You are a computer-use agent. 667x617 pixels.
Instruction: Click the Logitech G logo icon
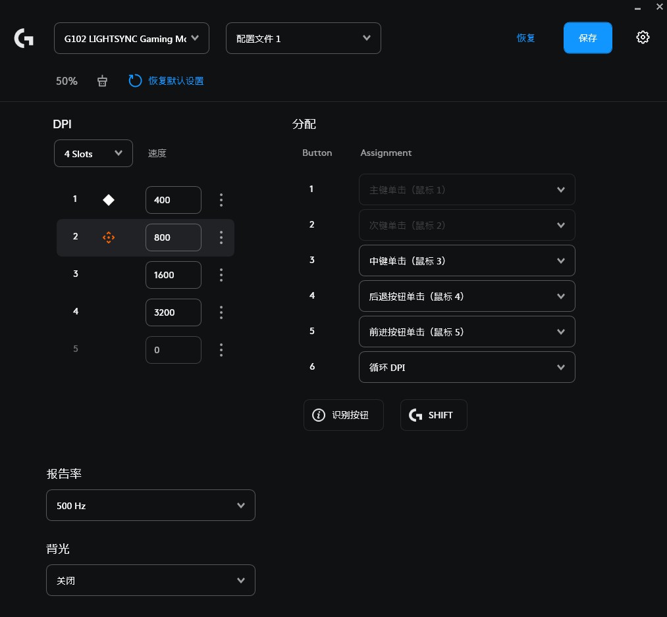pyautogui.click(x=24, y=38)
